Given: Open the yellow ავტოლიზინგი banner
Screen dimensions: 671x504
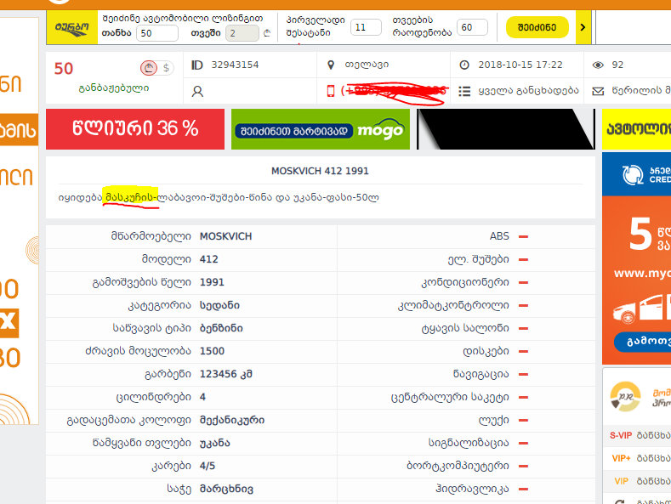Looking at the screenshot, I should (x=636, y=129).
